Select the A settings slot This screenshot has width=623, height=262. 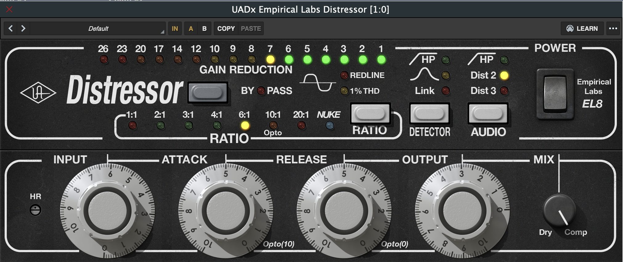coord(191,29)
